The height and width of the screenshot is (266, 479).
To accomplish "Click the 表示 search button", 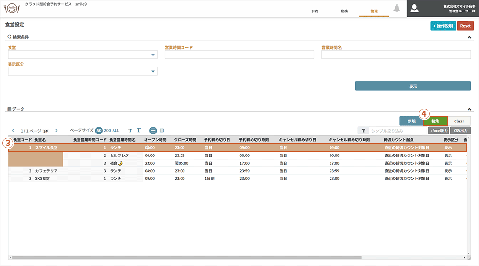I will coord(413,86).
